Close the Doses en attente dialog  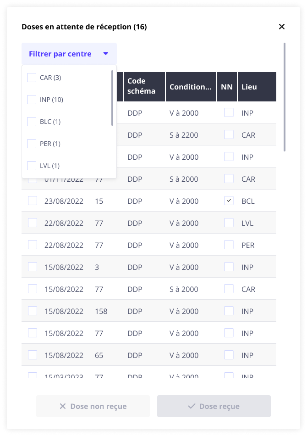[x=282, y=27]
